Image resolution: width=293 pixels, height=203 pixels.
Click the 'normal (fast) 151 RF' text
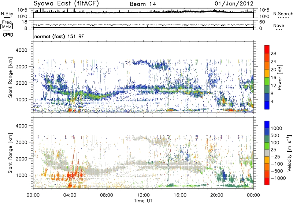point(59,36)
